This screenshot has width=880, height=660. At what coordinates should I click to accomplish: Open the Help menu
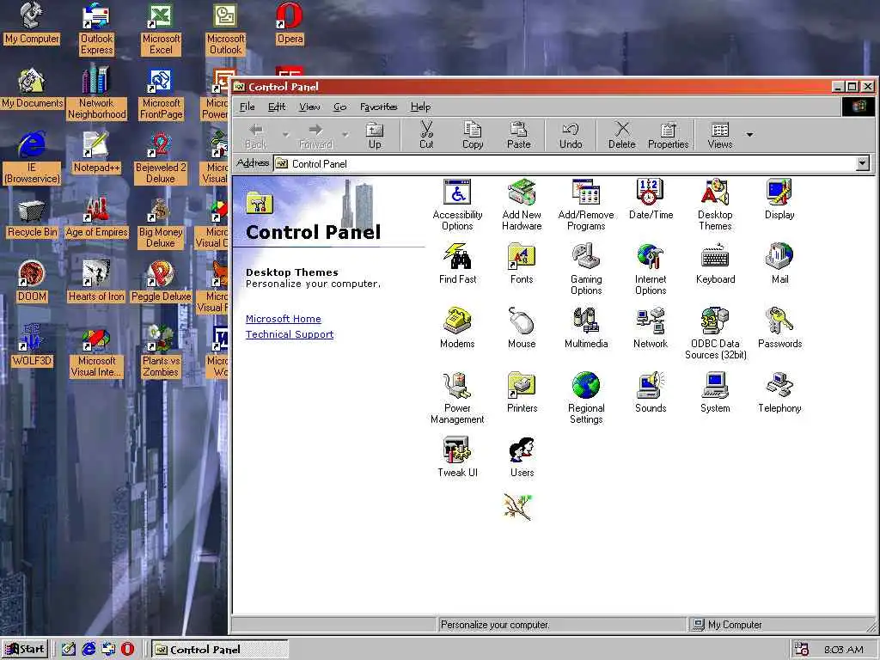[420, 107]
